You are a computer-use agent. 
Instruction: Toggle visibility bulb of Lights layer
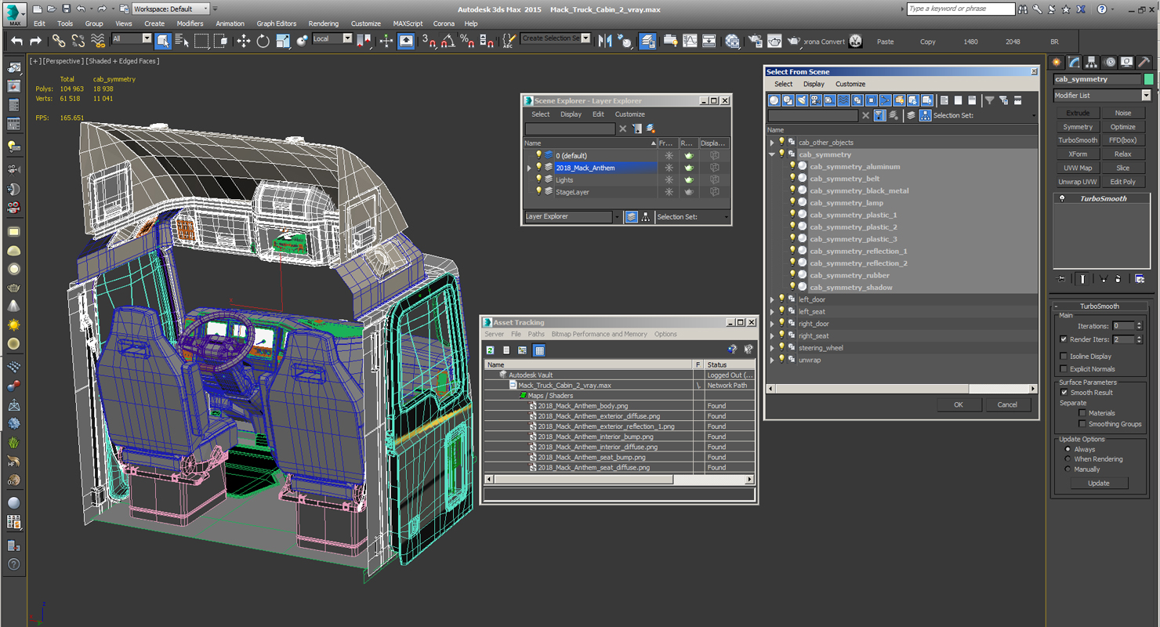click(538, 179)
